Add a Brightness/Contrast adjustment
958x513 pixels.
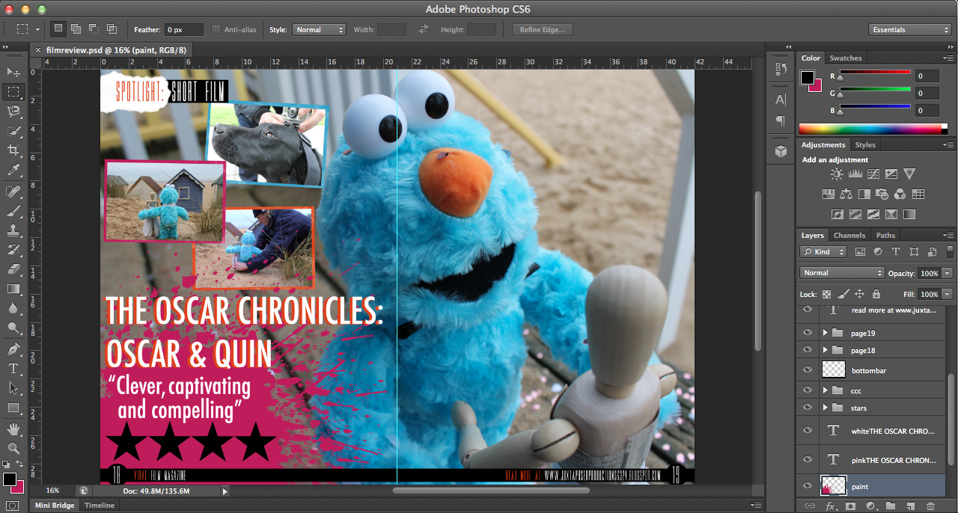coord(837,173)
